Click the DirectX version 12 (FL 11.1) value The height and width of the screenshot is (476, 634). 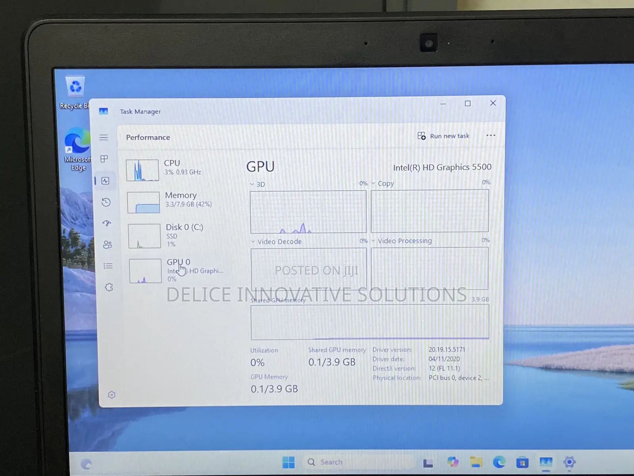[x=445, y=369]
